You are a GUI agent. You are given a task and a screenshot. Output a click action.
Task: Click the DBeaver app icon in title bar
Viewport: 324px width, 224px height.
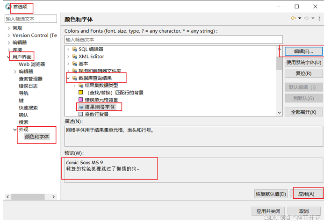click(8, 7)
